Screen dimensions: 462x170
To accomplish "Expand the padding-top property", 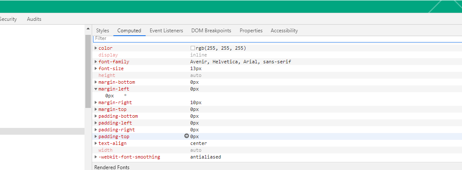I will [96, 136].
